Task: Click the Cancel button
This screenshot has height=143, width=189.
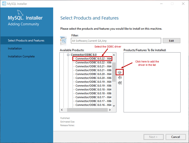Action: tap(176, 137)
